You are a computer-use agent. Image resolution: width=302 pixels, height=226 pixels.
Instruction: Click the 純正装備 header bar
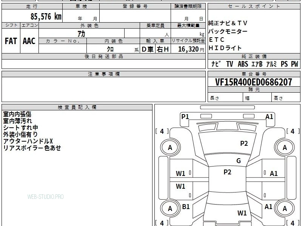tap(254, 56)
